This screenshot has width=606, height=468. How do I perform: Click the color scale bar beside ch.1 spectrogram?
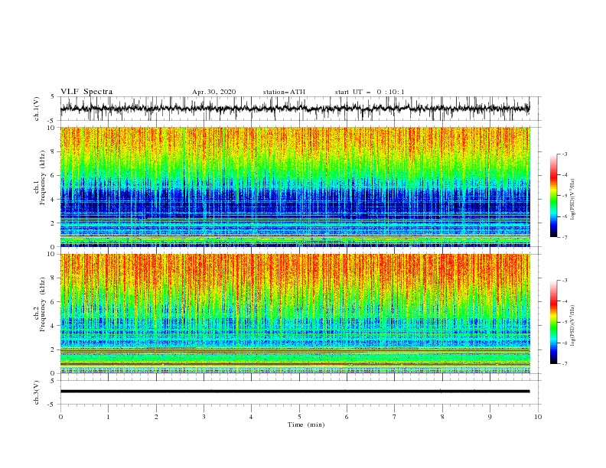553,196
